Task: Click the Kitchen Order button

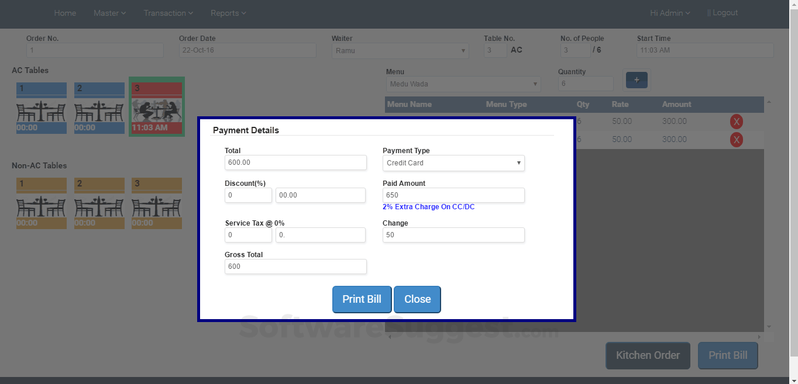Action: (648, 355)
